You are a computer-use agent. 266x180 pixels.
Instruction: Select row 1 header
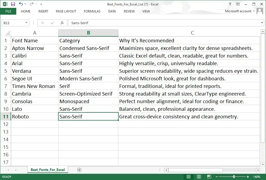point(6,40)
